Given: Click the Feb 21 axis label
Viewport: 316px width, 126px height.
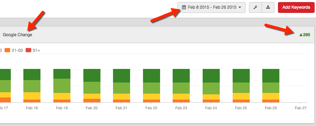Looking at the screenshot, I should [121, 108].
